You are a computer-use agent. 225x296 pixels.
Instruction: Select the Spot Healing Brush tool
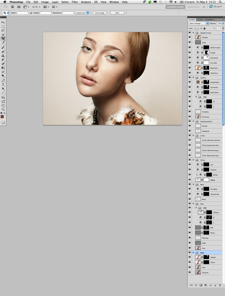(x=3, y=48)
